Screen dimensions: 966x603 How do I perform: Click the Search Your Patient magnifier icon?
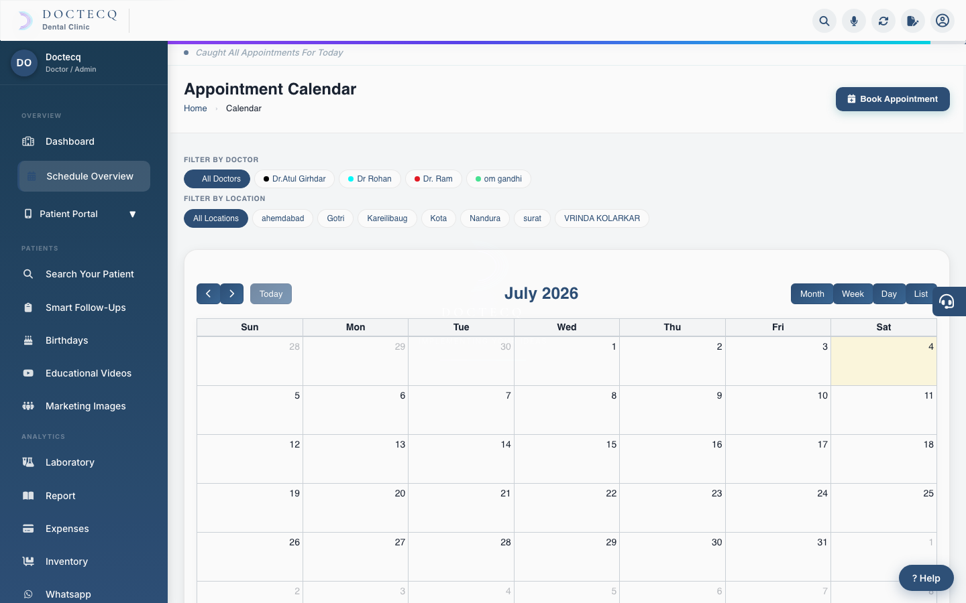pos(28,274)
